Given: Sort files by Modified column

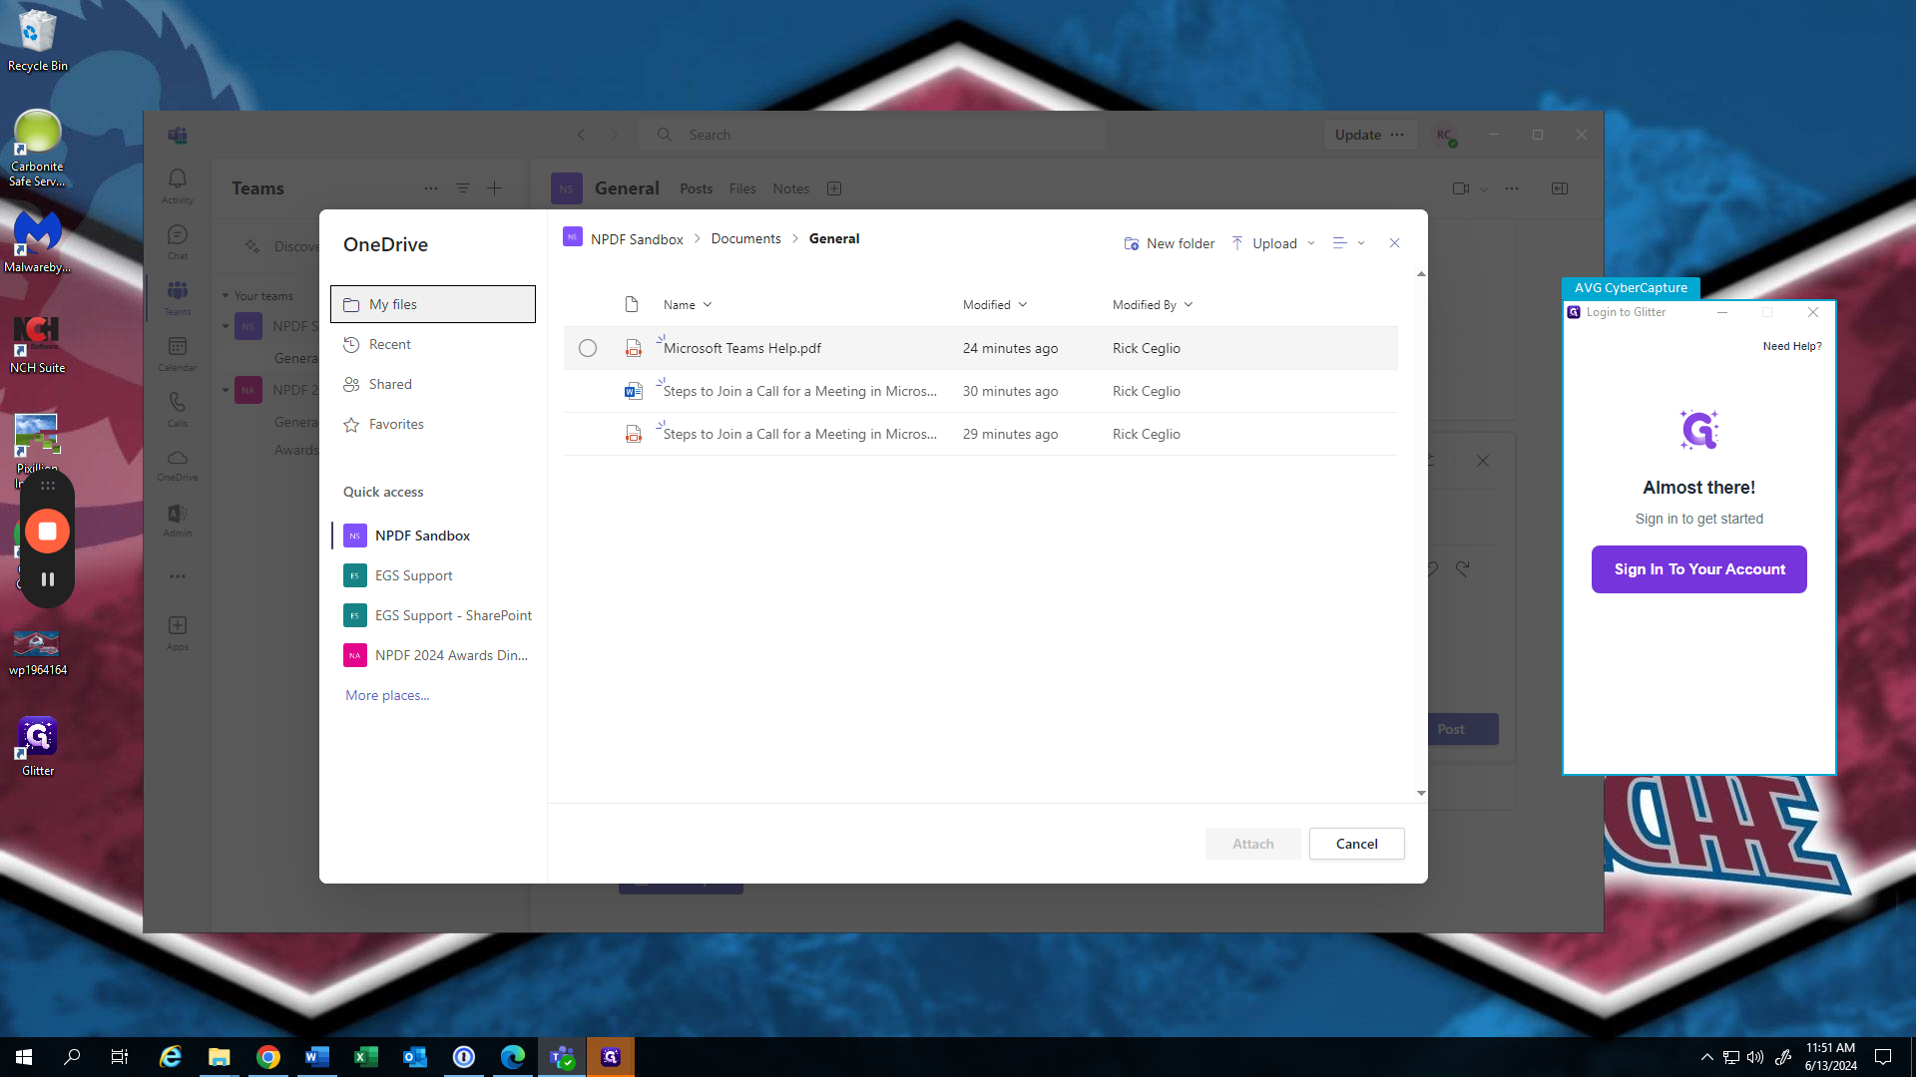Looking at the screenshot, I should coord(995,305).
